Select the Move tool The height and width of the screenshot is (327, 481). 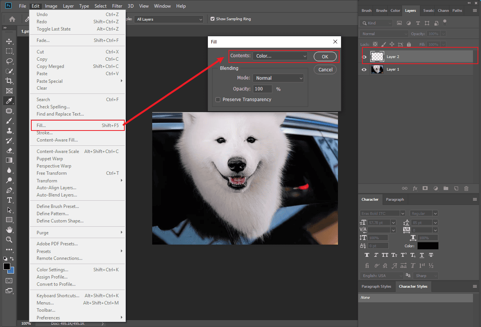pos(9,41)
